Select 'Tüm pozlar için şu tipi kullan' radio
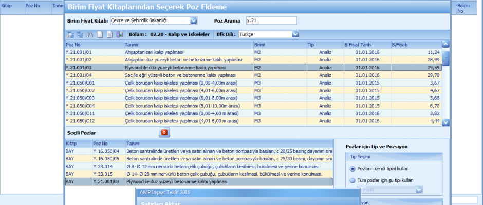The image size is (483, 205). pos(352,180)
